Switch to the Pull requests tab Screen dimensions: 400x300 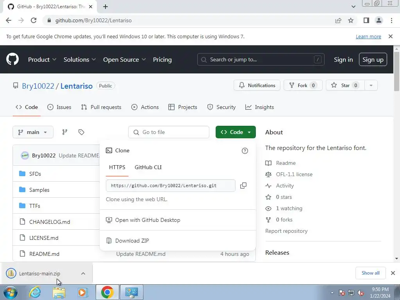tap(101, 107)
